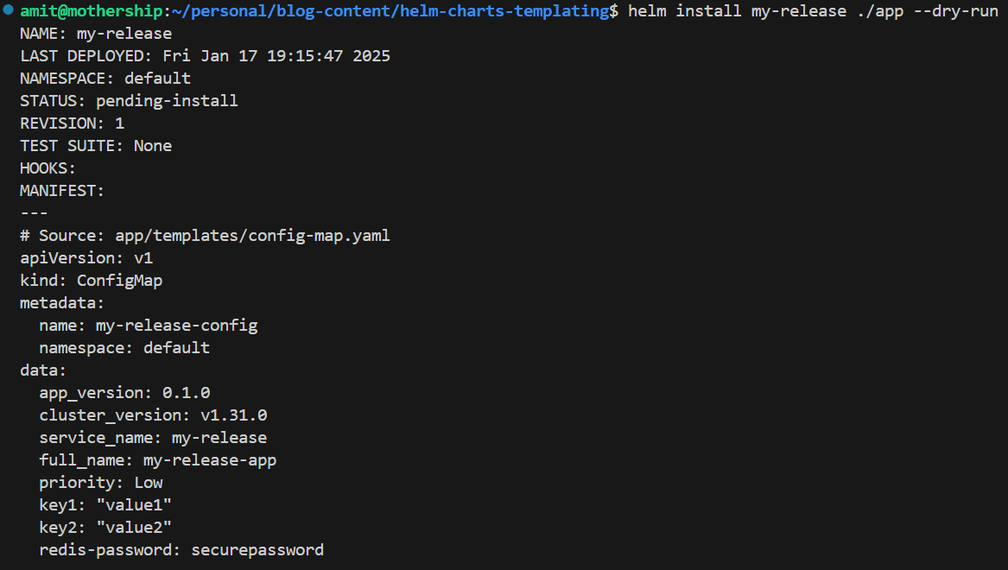The height and width of the screenshot is (570, 1008).
Task: Click the key2 "value2" line
Action: click(x=105, y=528)
